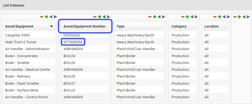
Task: Remove the empty last column with minus
Action: 235,17
